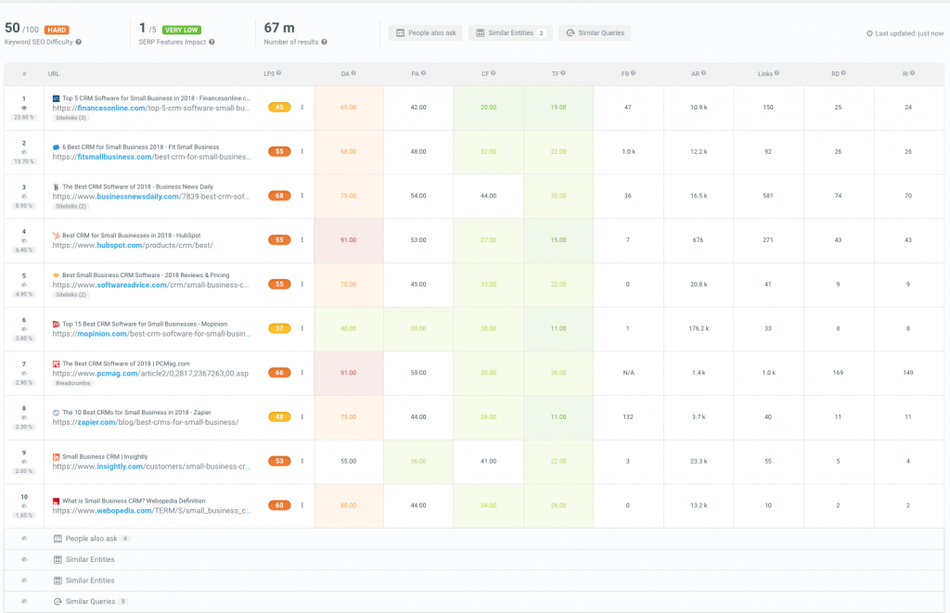Click the Similar Entities top button
The width and height of the screenshot is (950, 613).
click(510, 32)
